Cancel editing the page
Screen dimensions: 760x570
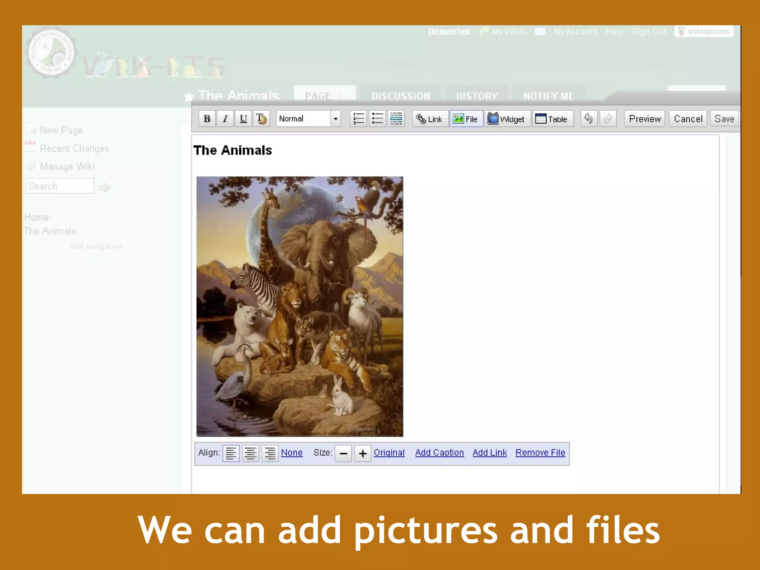688,119
